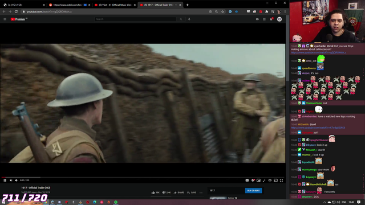Open the Chrome profile avatar

(279, 11)
